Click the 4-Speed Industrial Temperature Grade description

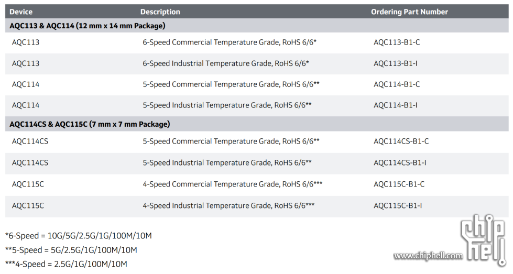(x=228, y=206)
